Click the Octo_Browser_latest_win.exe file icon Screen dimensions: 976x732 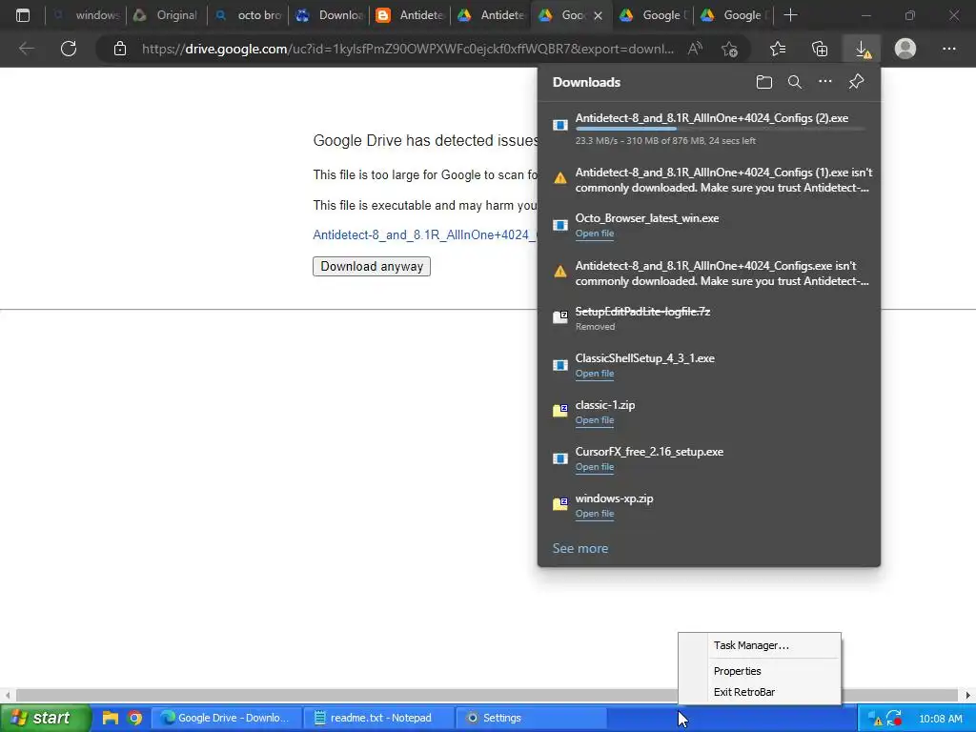560,225
